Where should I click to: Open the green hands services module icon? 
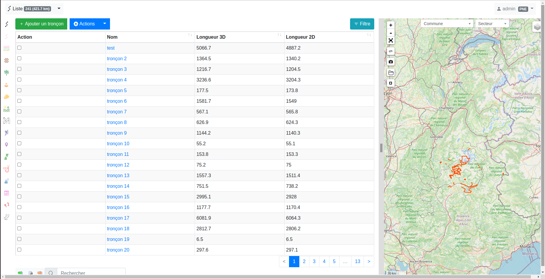6,157
